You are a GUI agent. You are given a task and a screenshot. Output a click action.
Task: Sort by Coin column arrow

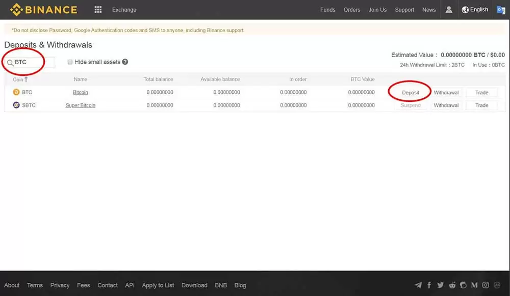click(x=26, y=79)
